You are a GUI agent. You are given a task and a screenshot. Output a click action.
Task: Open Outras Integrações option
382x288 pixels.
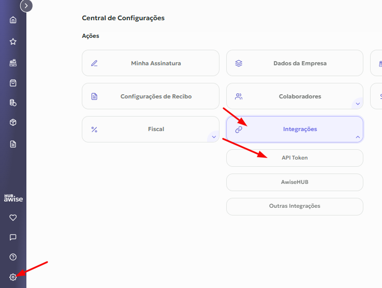(295, 206)
